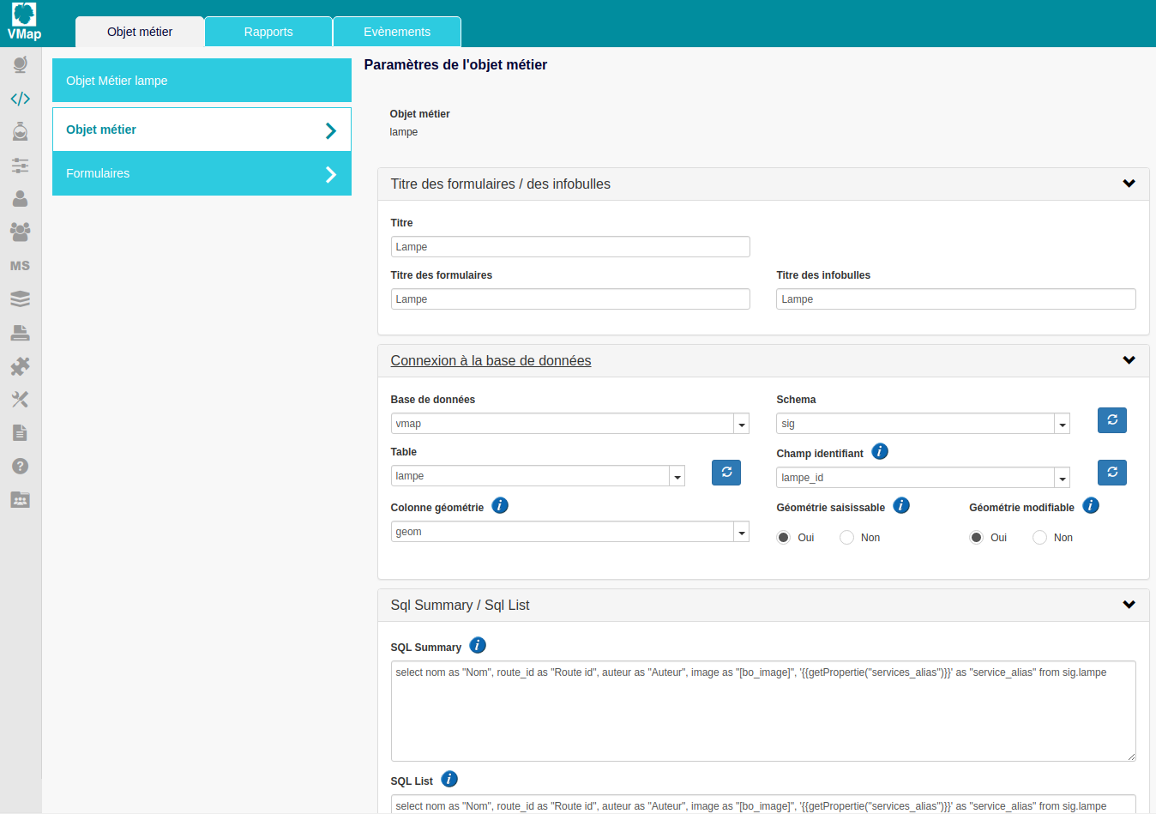This screenshot has height=814, width=1156.
Task: Show info for Champ identifiant
Action: click(x=880, y=451)
